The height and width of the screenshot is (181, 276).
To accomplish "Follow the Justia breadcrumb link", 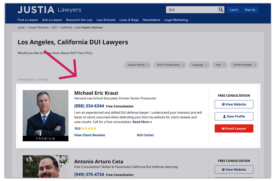I will 21,27.
